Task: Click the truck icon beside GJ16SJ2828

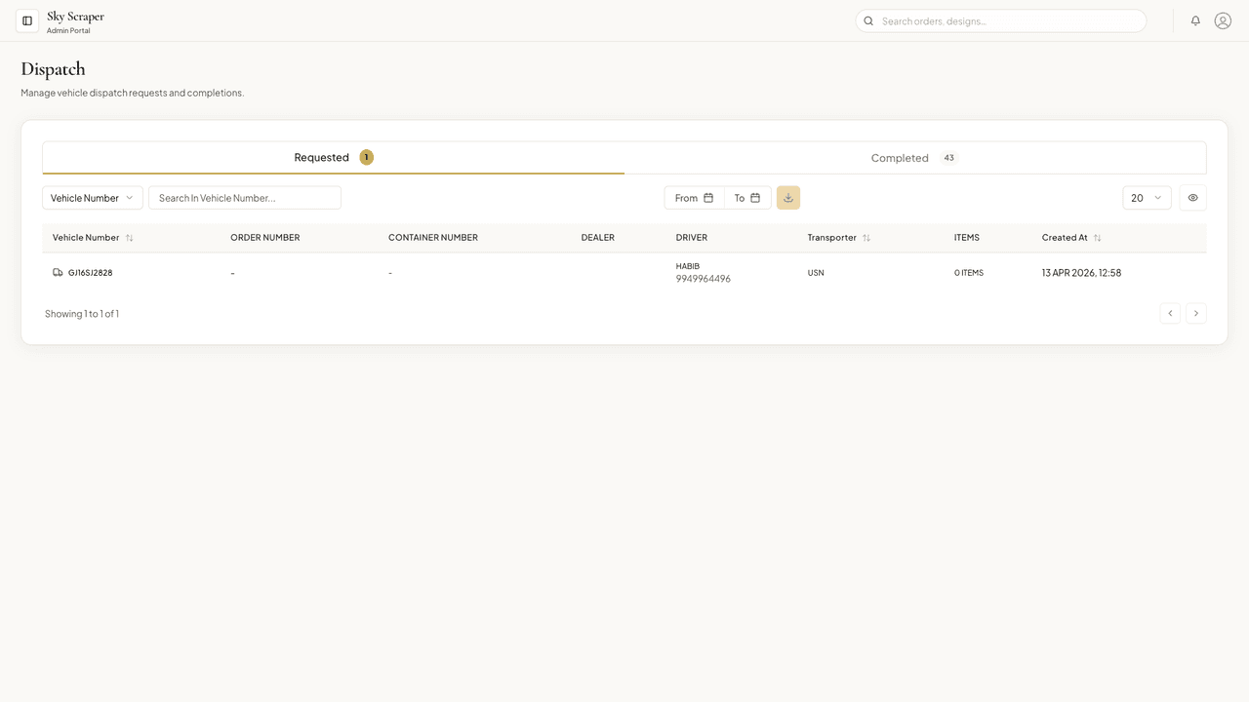Action: pyautogui.click(x=58, y=273)
